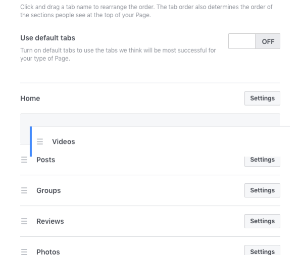Open Settings for the Reviews tab

[x=262, y=221]
